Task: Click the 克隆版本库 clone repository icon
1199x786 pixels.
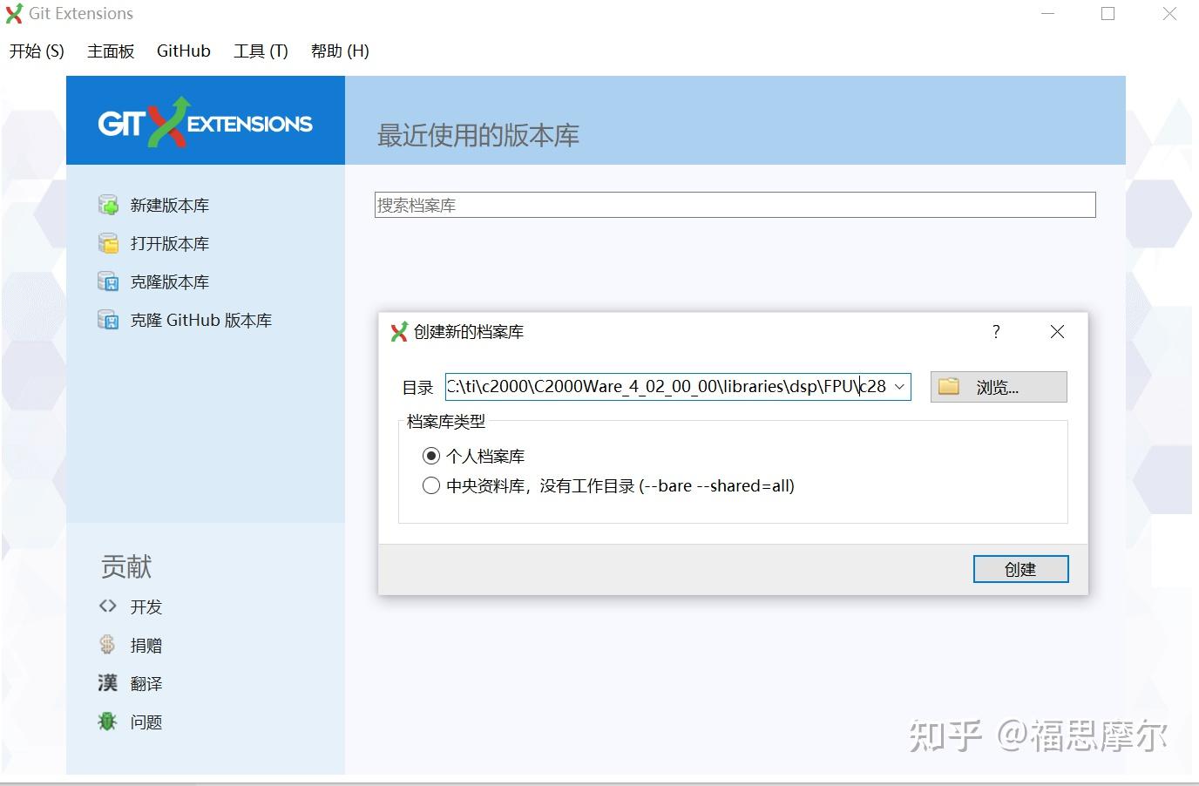Action: (x=108, y=281)
